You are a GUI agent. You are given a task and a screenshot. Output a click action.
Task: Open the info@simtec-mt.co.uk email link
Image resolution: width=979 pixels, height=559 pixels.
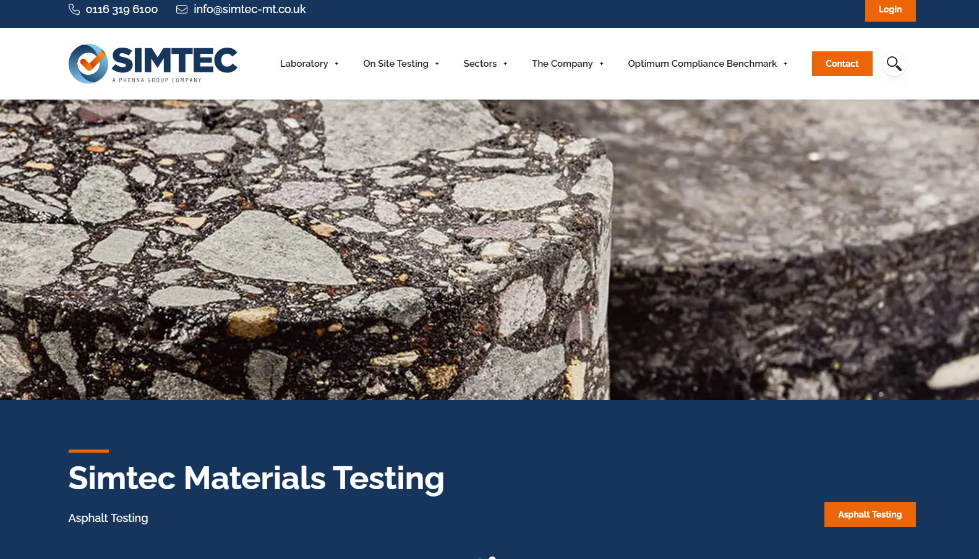click(x=250, y=9)
